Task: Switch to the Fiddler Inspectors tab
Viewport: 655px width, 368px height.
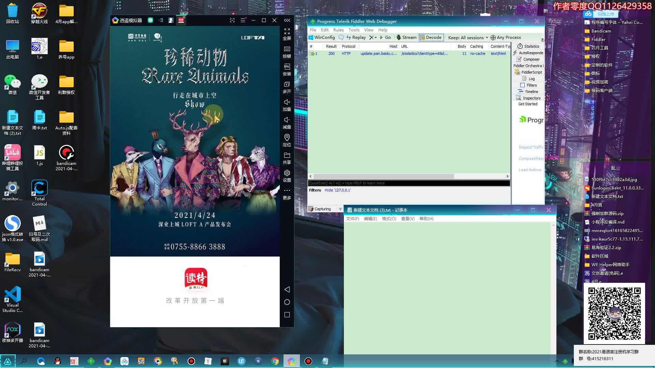Action: (528, 98)
